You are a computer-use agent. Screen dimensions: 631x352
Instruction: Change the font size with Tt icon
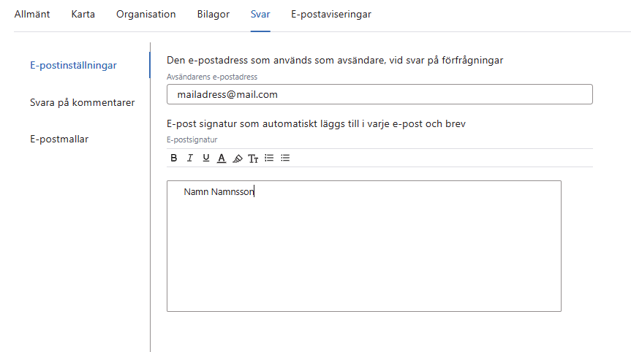coord(253,158)
